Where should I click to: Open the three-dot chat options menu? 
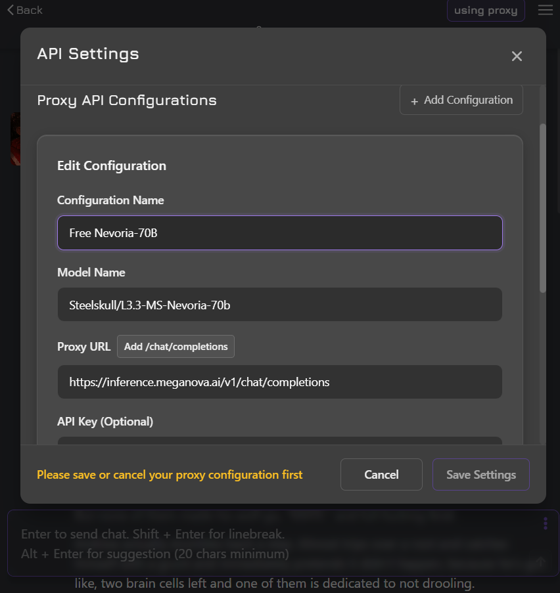545,523
